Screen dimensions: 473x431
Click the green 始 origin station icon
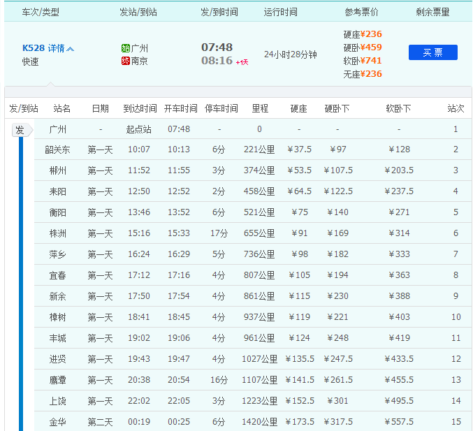pyautogui.click(x=126, y=48)
